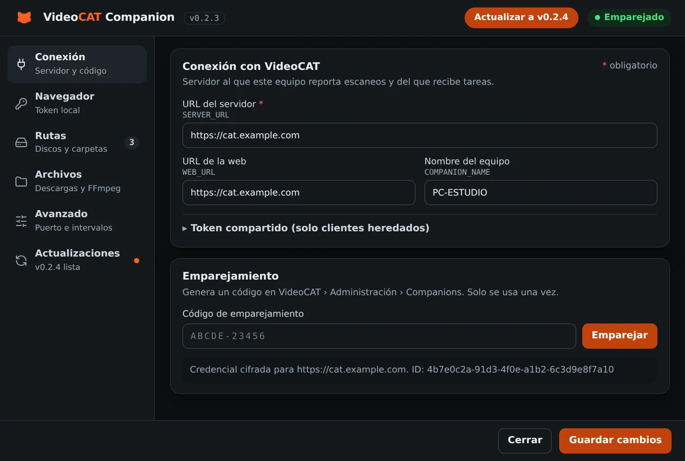Click the sliders icon beside Avanzado
685x461 pixels.
point(21,221)
